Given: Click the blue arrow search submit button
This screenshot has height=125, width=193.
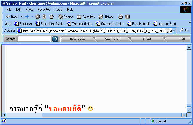Looking at the screenshot, I should 55,39.
